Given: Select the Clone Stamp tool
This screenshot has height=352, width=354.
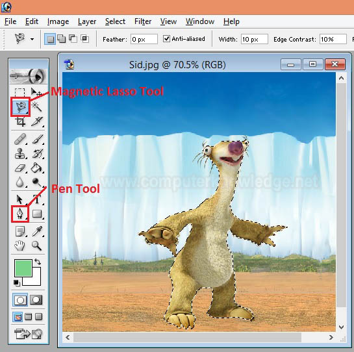Looking at the screenshot, I should [20, 153].
